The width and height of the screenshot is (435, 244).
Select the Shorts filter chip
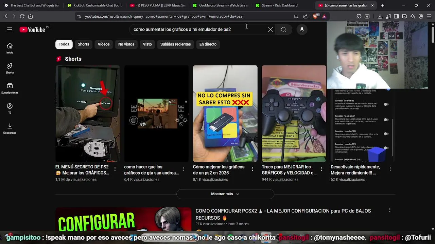[x=83, y=44]
